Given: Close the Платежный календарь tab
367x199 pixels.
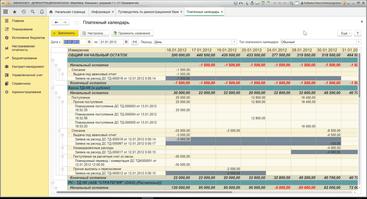Looking at the screenshot, I should point(222,12).
